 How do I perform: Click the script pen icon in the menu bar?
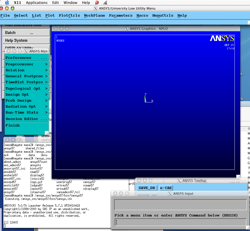tap(105, 3)
